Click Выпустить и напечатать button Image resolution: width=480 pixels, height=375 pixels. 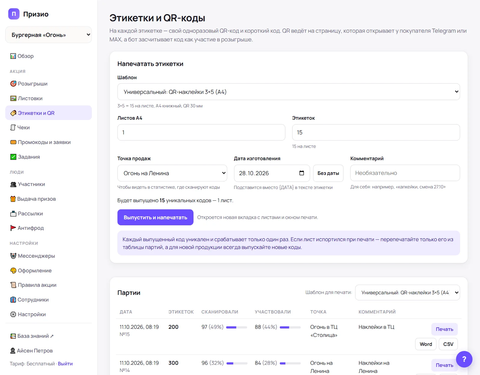(x=155, y=217)
